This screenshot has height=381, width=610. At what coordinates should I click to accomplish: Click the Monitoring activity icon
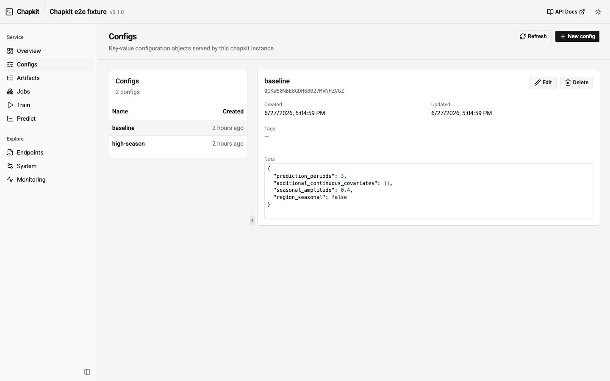10,179
